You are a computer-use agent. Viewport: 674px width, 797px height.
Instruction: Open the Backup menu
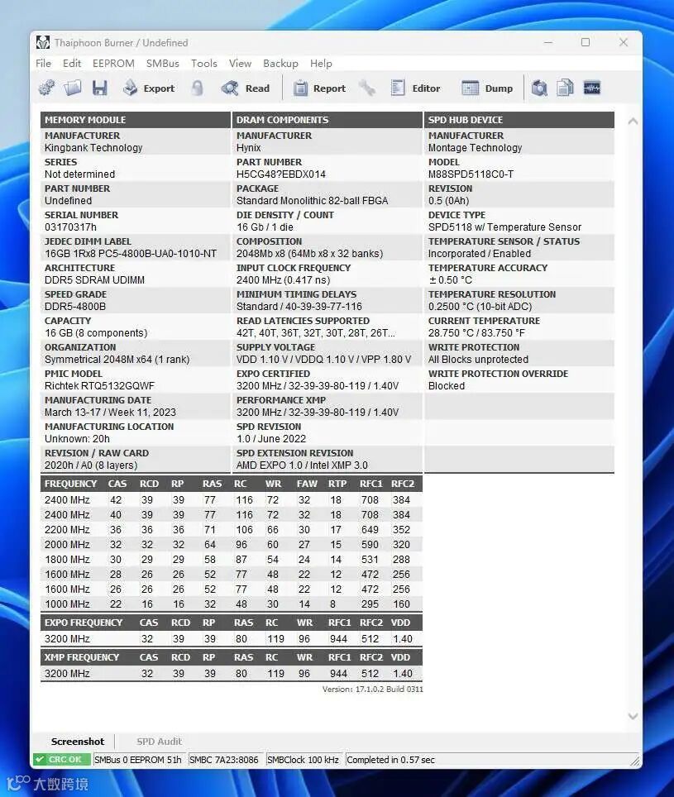pyautogui.click(x=280, y=64)
